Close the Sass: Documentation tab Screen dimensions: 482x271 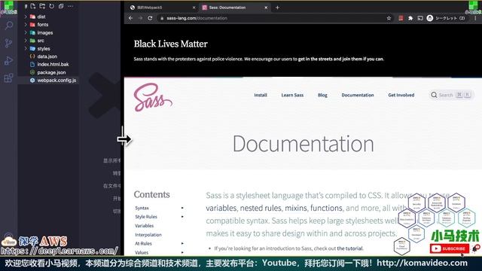266,8
